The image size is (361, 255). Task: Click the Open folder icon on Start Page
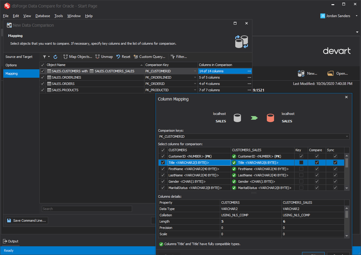pyautogui.click(x=331, y=73)
